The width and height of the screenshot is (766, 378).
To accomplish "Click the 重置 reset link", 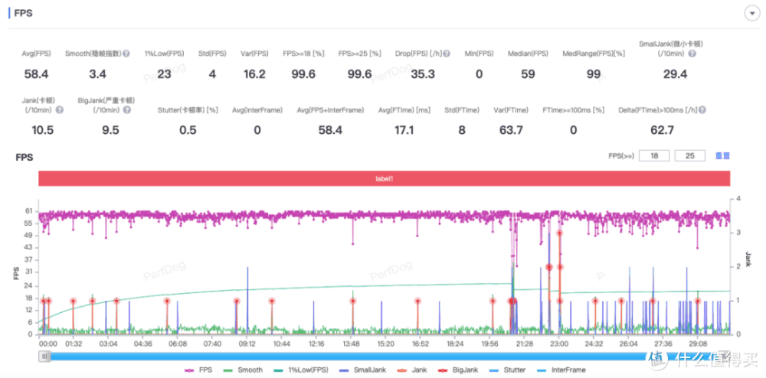I will click(x=722, y=156).
